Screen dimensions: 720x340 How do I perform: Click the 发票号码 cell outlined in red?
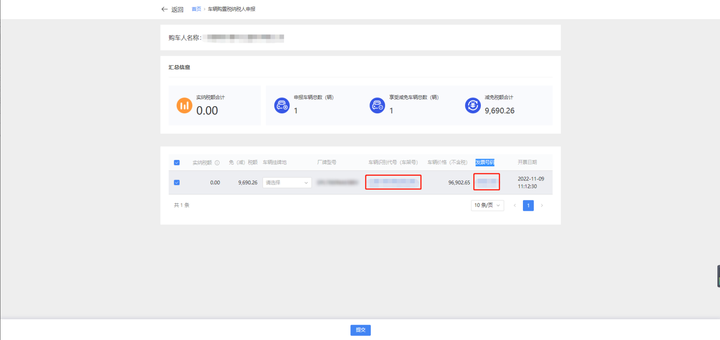click(x=486, y=182)
